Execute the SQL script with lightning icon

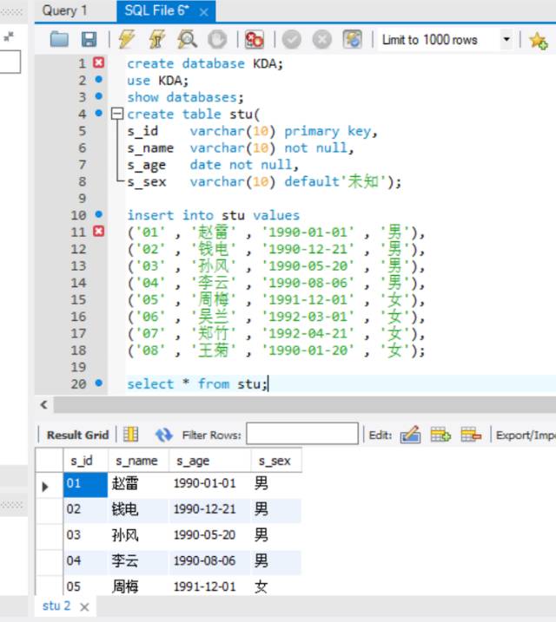point(127,40)
